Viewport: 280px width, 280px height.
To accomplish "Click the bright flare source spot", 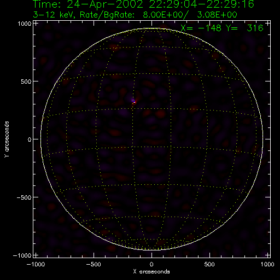I will [134, 101].
